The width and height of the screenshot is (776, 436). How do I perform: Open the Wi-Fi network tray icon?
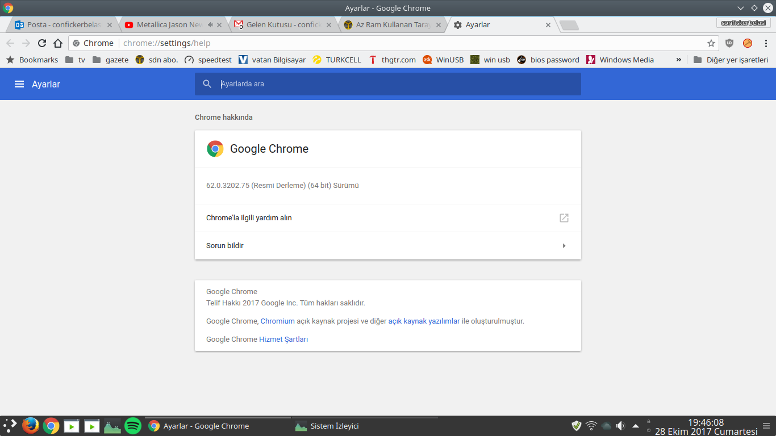tap(591, 426)
